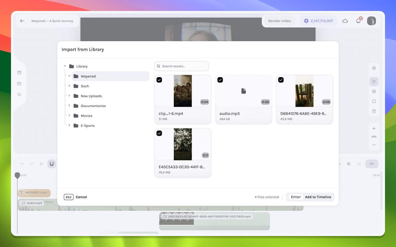
Task: Select the WAYANAD title clip on timeline
Action: 34,193
